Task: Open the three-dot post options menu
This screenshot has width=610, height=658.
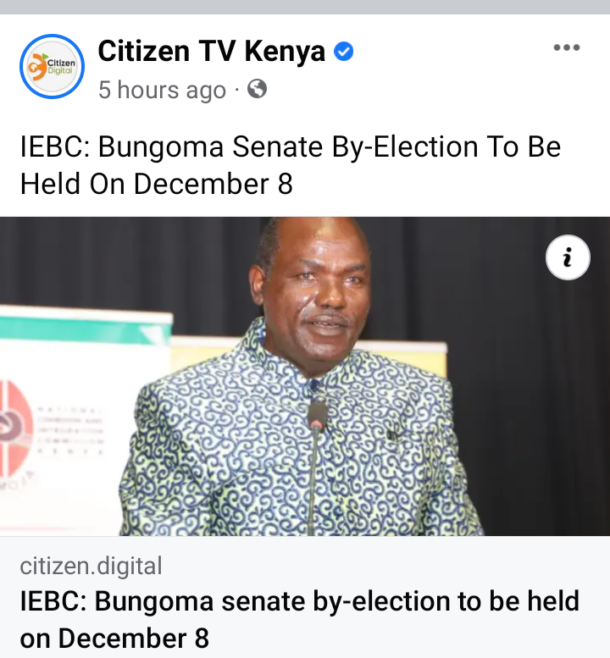Action: coord(567,47)
